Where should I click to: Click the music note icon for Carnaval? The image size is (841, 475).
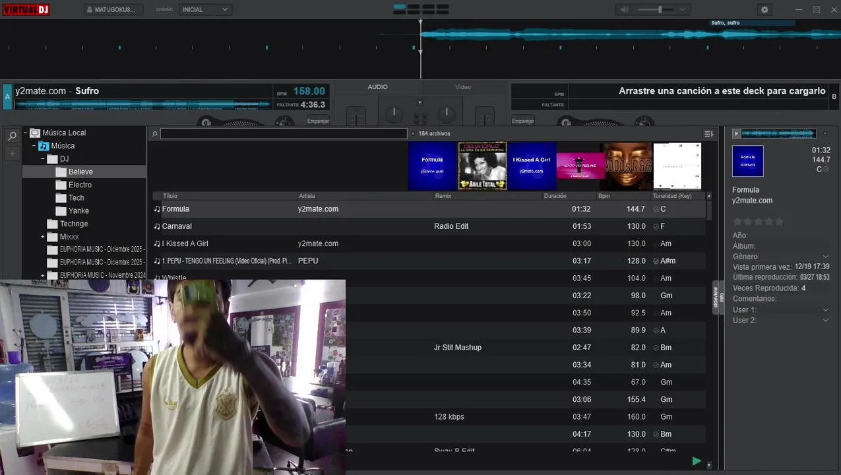click(157, 226)
